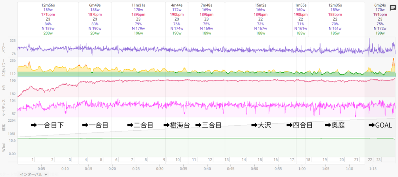Click the Wbal track label
Viewport: 398px width, 177px height.
[x=3, y=147]
